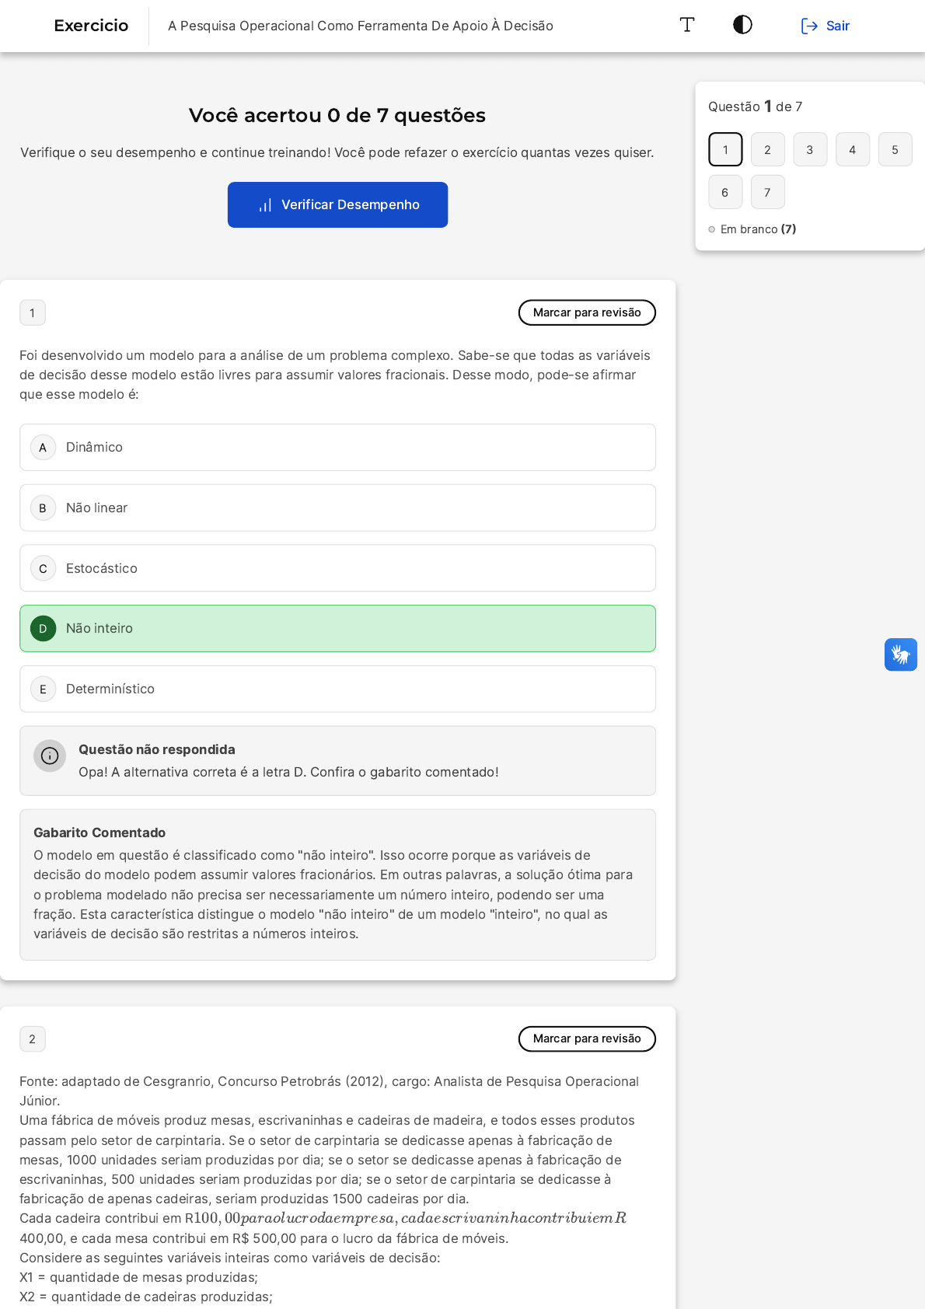Choose answer option C Estocástico
The height and width of the screenshot is (1309, 925).
(x=337, y=568)
